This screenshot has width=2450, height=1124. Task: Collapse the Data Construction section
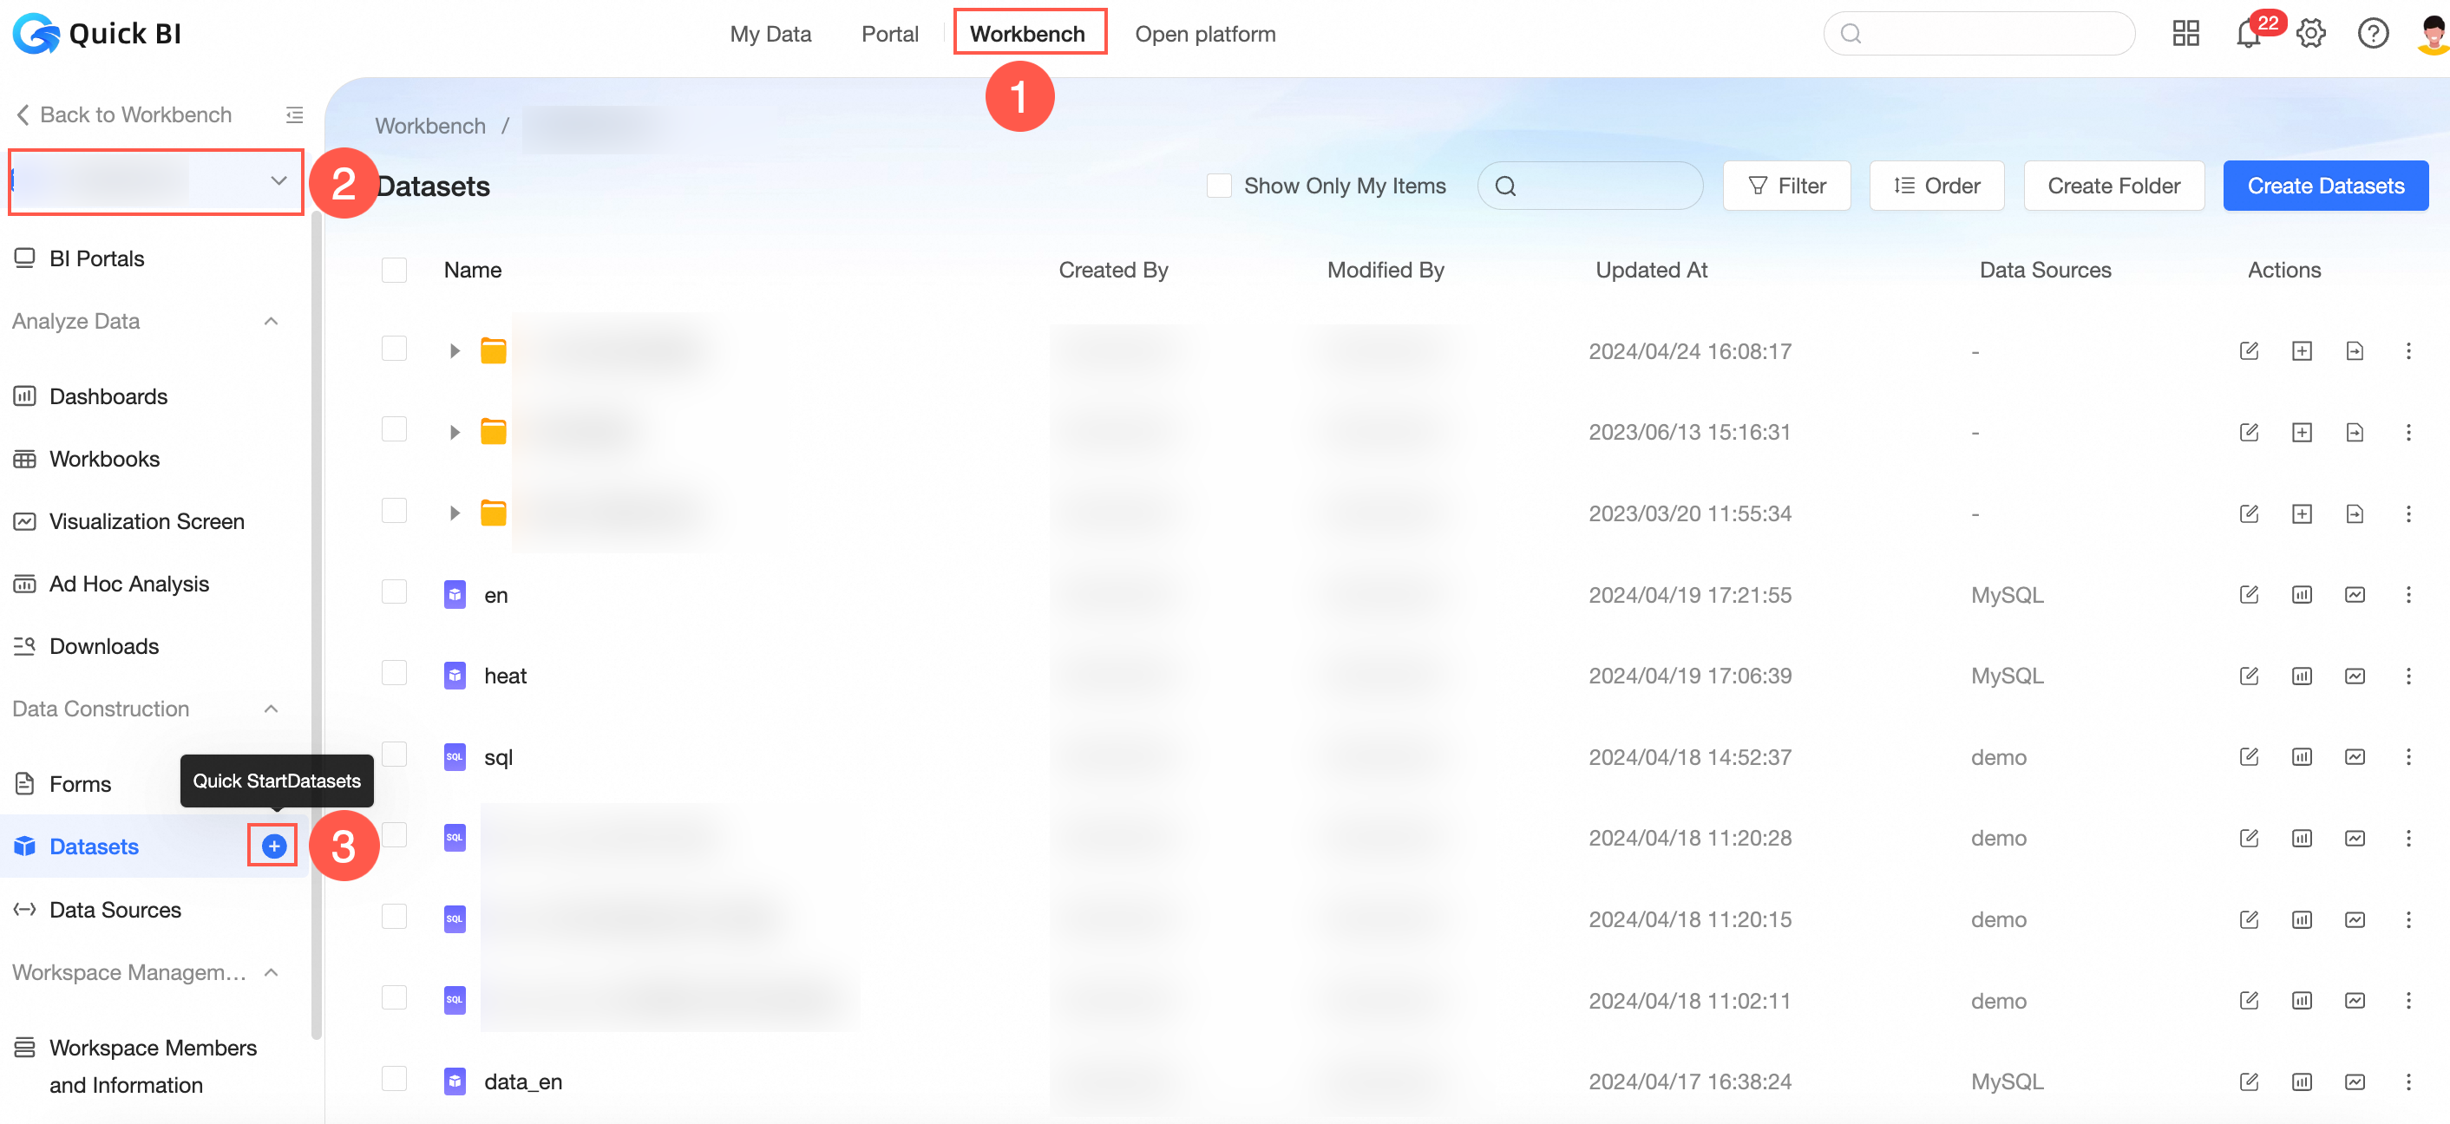(271, 709)
